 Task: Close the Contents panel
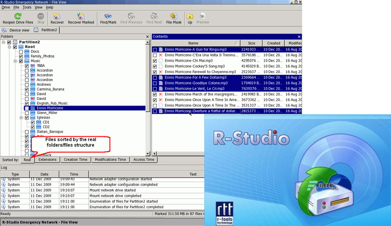[x=299, y=36]
